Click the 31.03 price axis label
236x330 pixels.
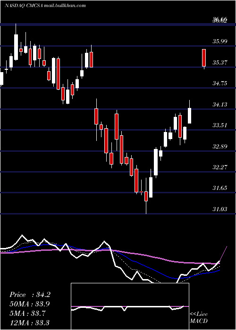[220, 209]
